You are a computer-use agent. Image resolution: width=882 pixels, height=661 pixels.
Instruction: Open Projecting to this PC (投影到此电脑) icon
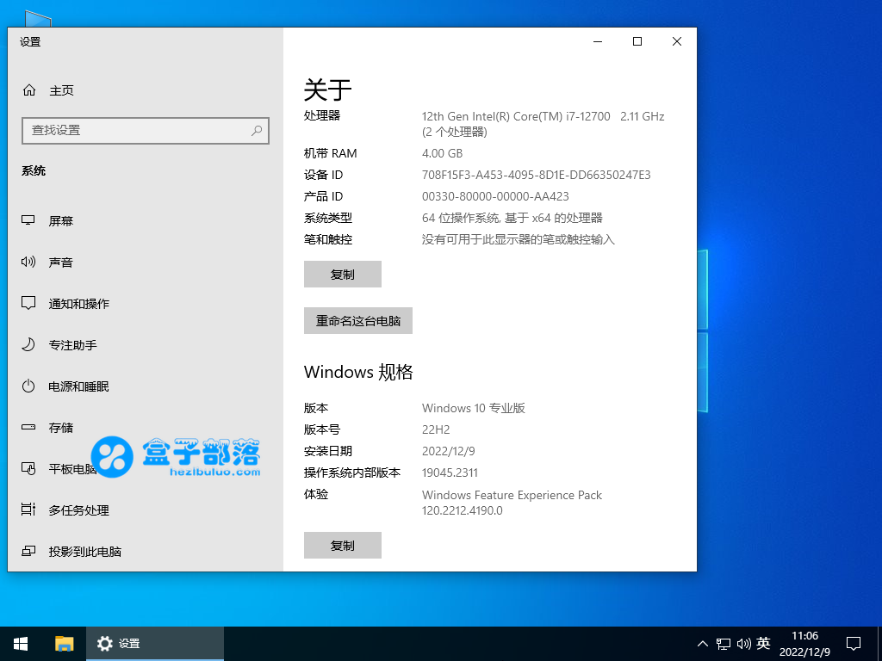pyautogui.click(x=28, y=552)
